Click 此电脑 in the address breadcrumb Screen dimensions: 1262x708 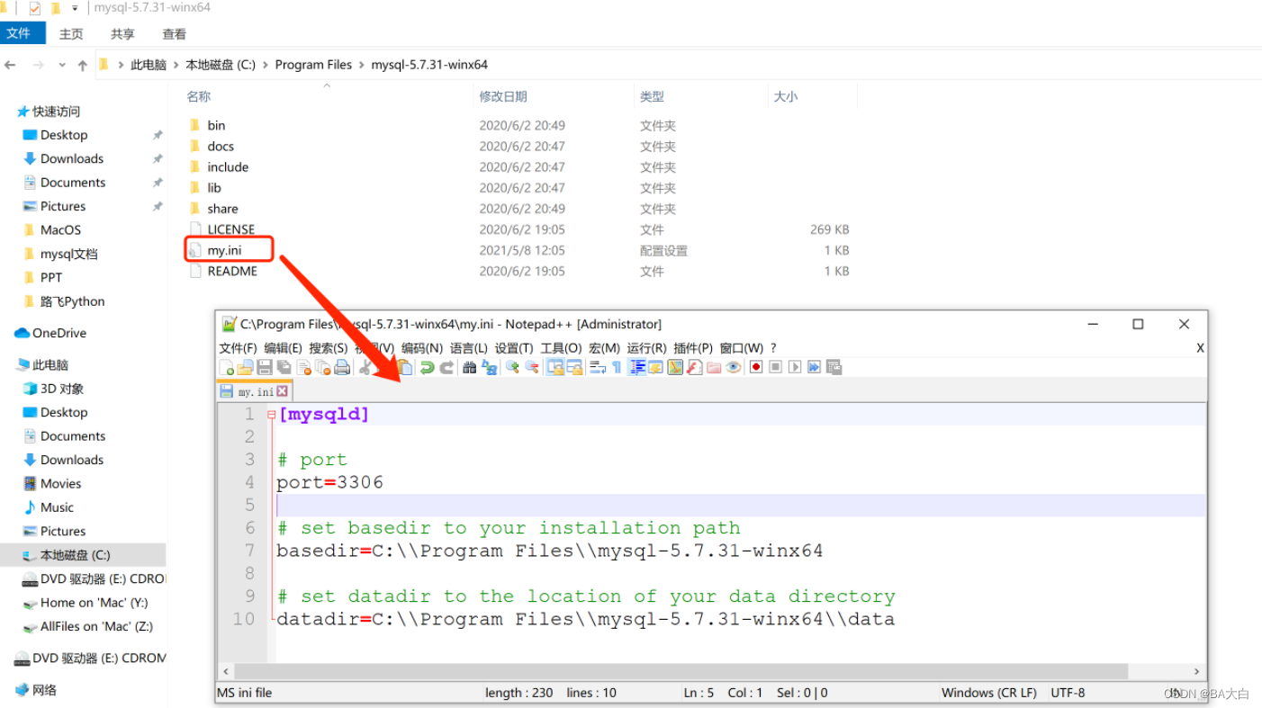point(149,65)
